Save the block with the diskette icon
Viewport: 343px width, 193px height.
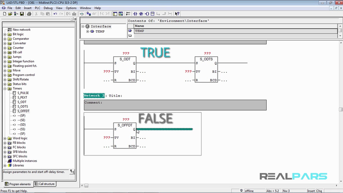pos(22,14)
